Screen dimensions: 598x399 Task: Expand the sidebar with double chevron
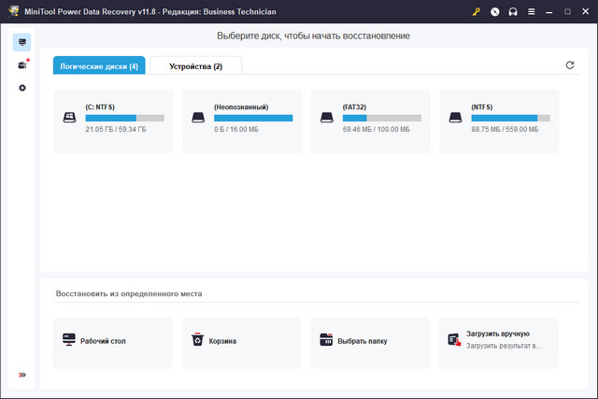pyautogui.click(x=22, y=375)
